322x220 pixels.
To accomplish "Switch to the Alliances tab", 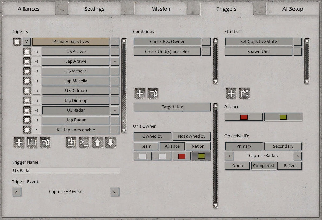I will click(28, 9).
